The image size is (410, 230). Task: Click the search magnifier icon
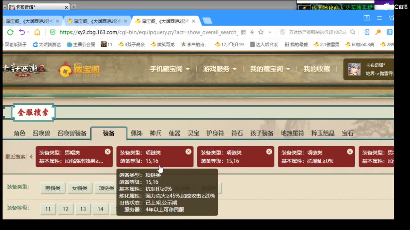[353, 32]
